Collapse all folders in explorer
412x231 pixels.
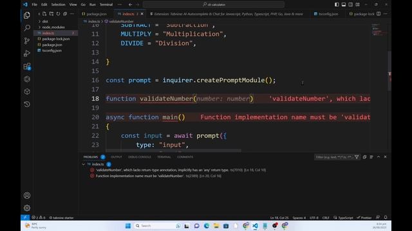[x=65, y=14]
